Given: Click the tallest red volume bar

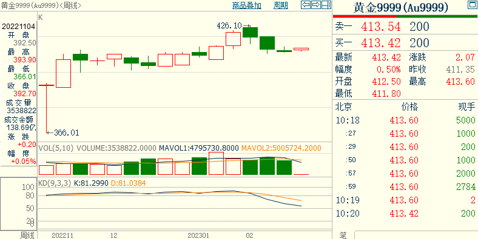Looking at the screenshot, I should [216, 163].
